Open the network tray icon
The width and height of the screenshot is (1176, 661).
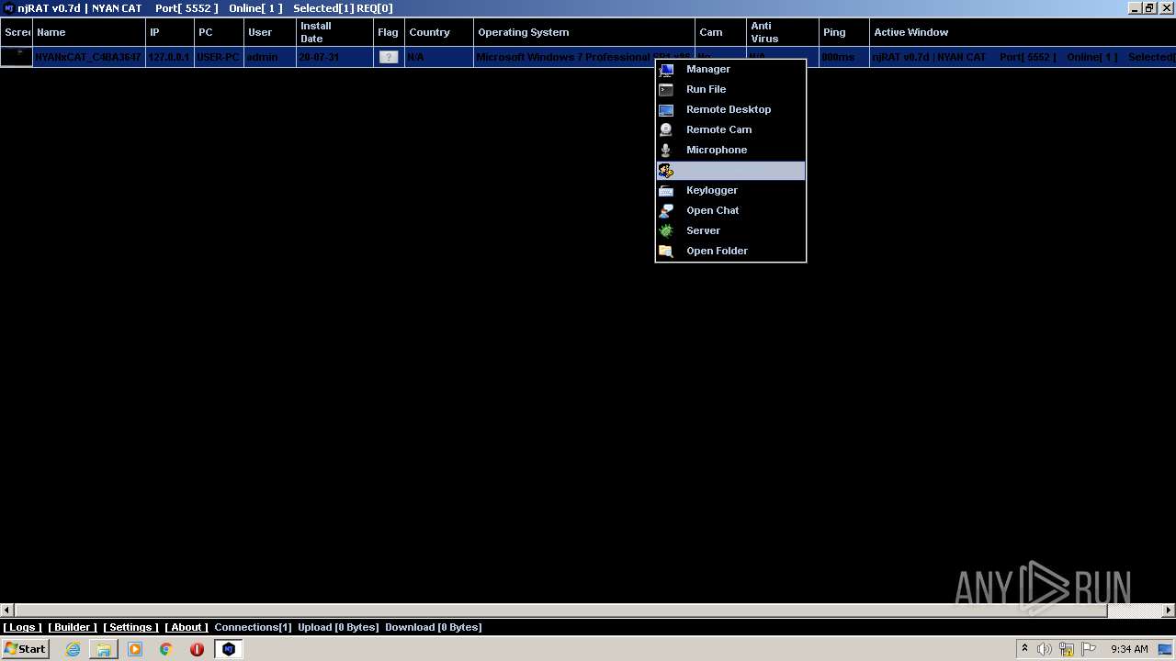pyautogui.click(x=1067, y=649)
